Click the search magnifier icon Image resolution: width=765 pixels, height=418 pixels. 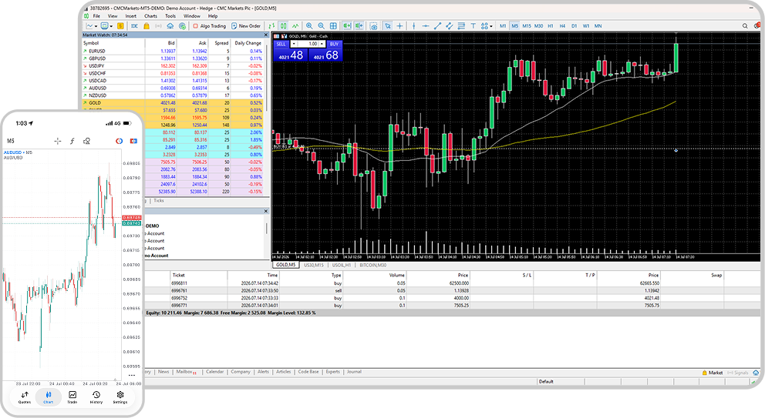coord(745,26)
